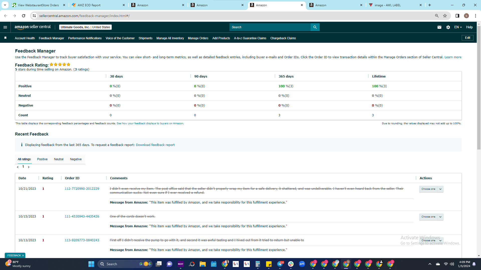
Task: Open the clock and date in system tray
Action: pyautogui.click(x=464, y=264)
